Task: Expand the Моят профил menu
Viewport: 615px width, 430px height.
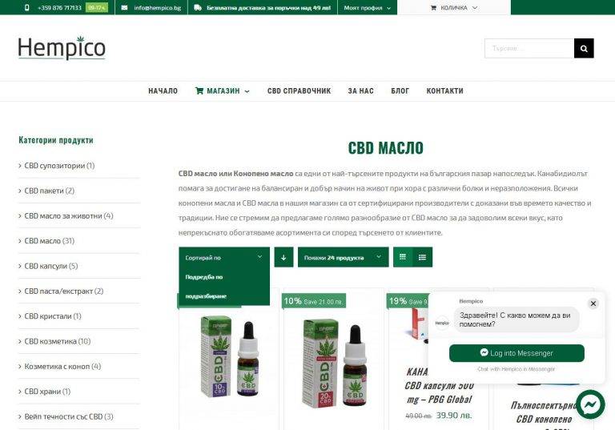Action: tap(367, 7)
